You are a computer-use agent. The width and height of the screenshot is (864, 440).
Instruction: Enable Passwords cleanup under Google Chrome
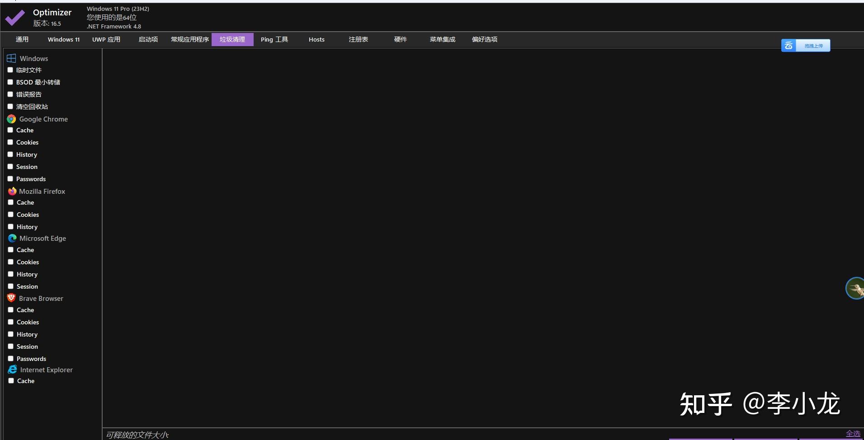coord(10,178)
